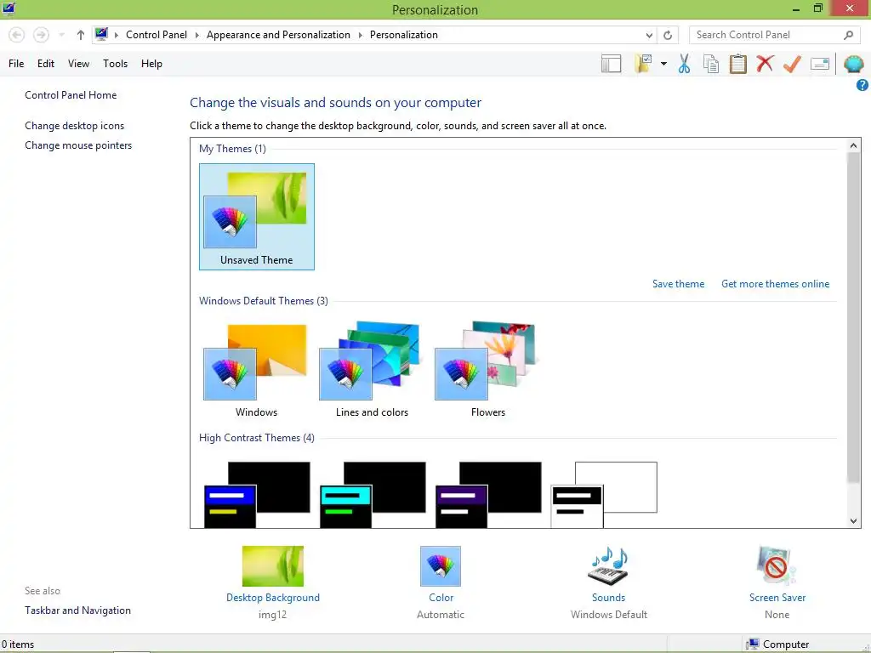Open the Screen Saver settings icon
Screen dimensions: 871x653
point(777,565)
